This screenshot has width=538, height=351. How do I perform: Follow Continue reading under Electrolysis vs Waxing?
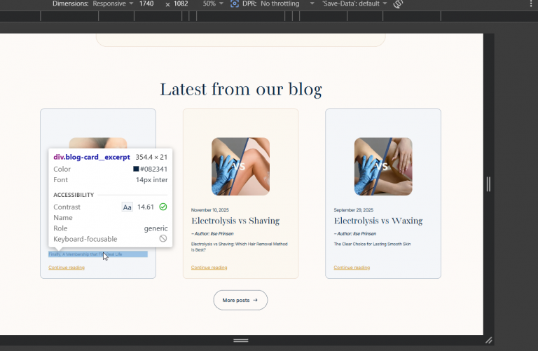click(352, 268)
